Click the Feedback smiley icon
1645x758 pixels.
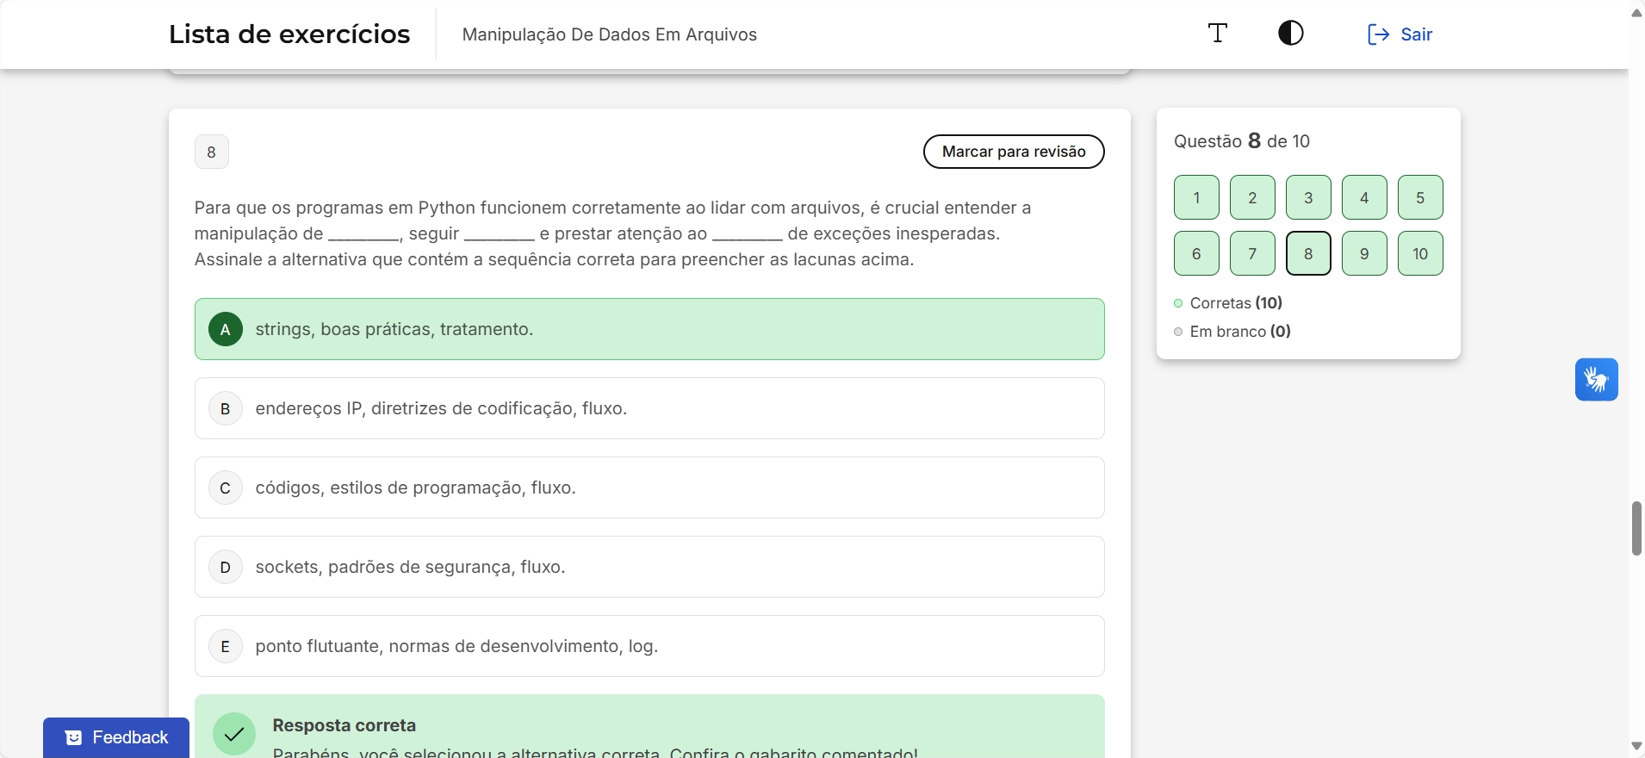click(x=74, y=738)
